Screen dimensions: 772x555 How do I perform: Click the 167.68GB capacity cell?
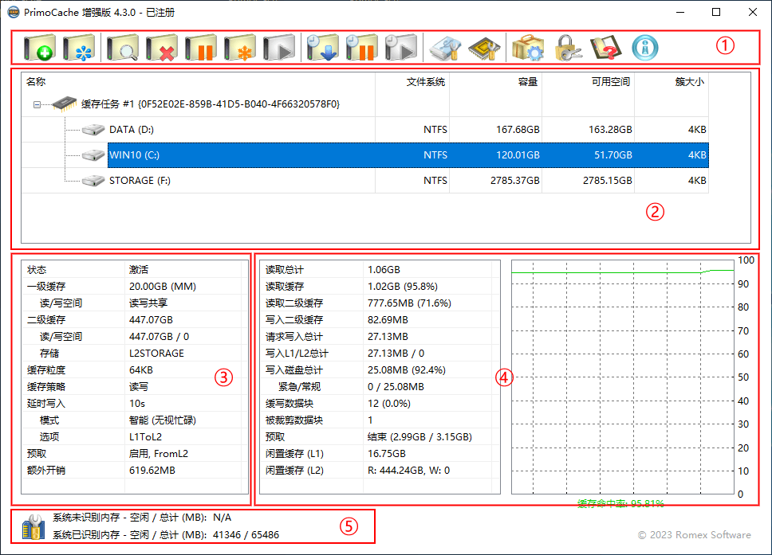tap(518, 130)
